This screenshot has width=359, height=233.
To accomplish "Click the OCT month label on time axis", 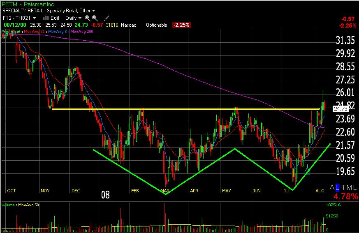I will [x=12, y=191].
